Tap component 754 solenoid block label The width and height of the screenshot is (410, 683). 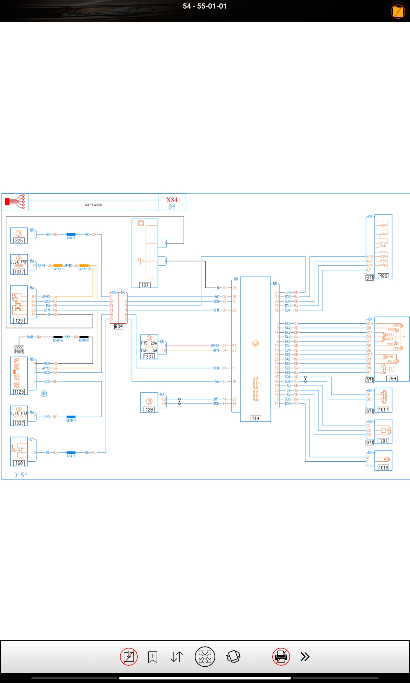pos(392,378)
